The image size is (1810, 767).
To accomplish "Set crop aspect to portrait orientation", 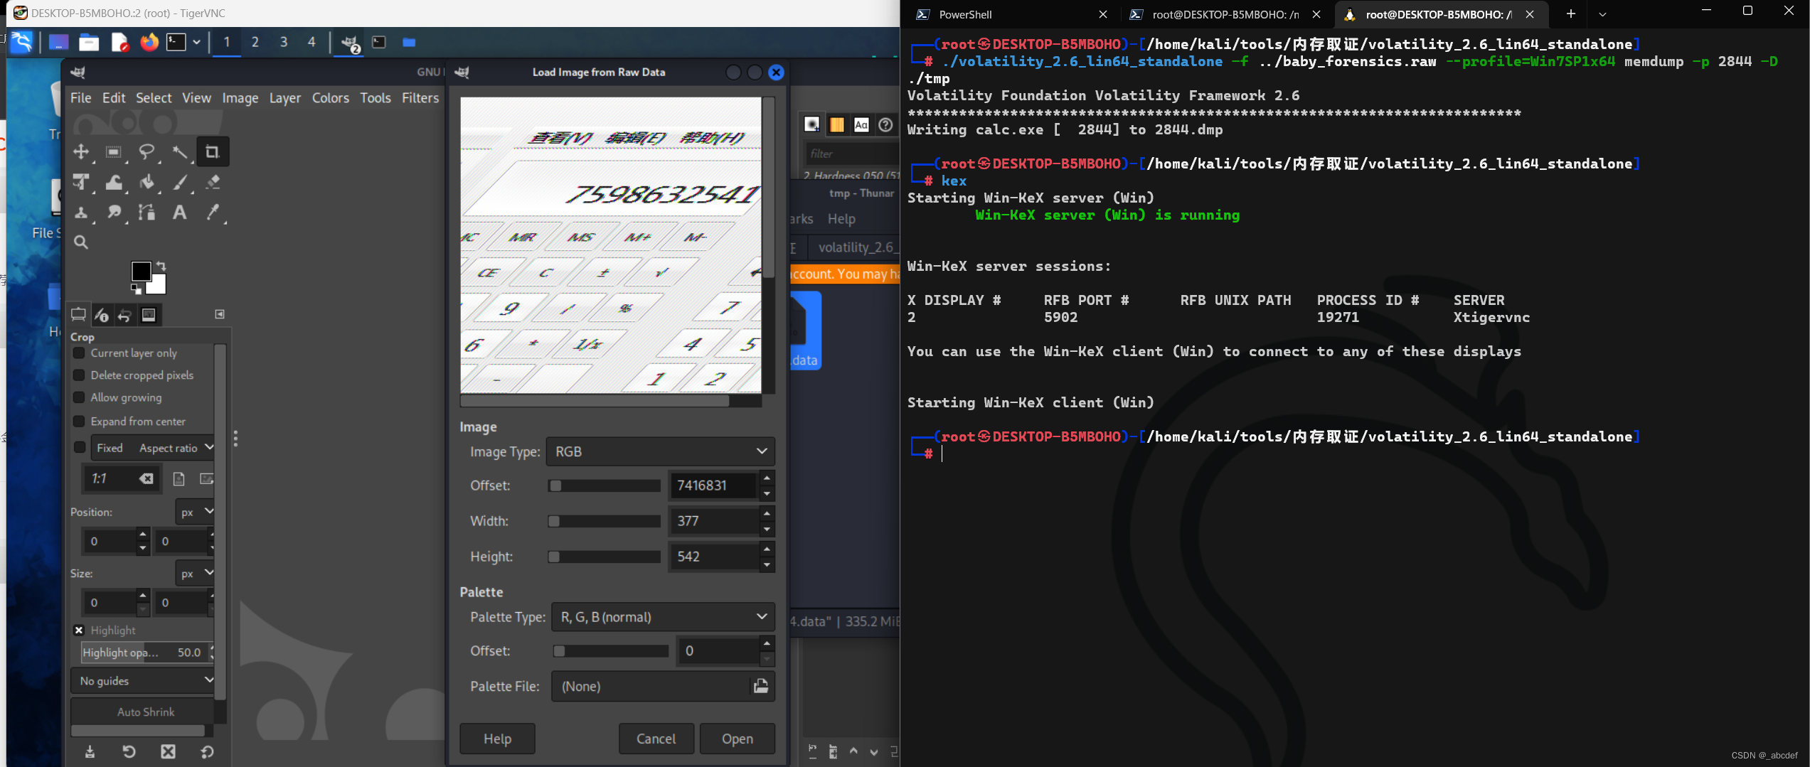I will 179,479.
